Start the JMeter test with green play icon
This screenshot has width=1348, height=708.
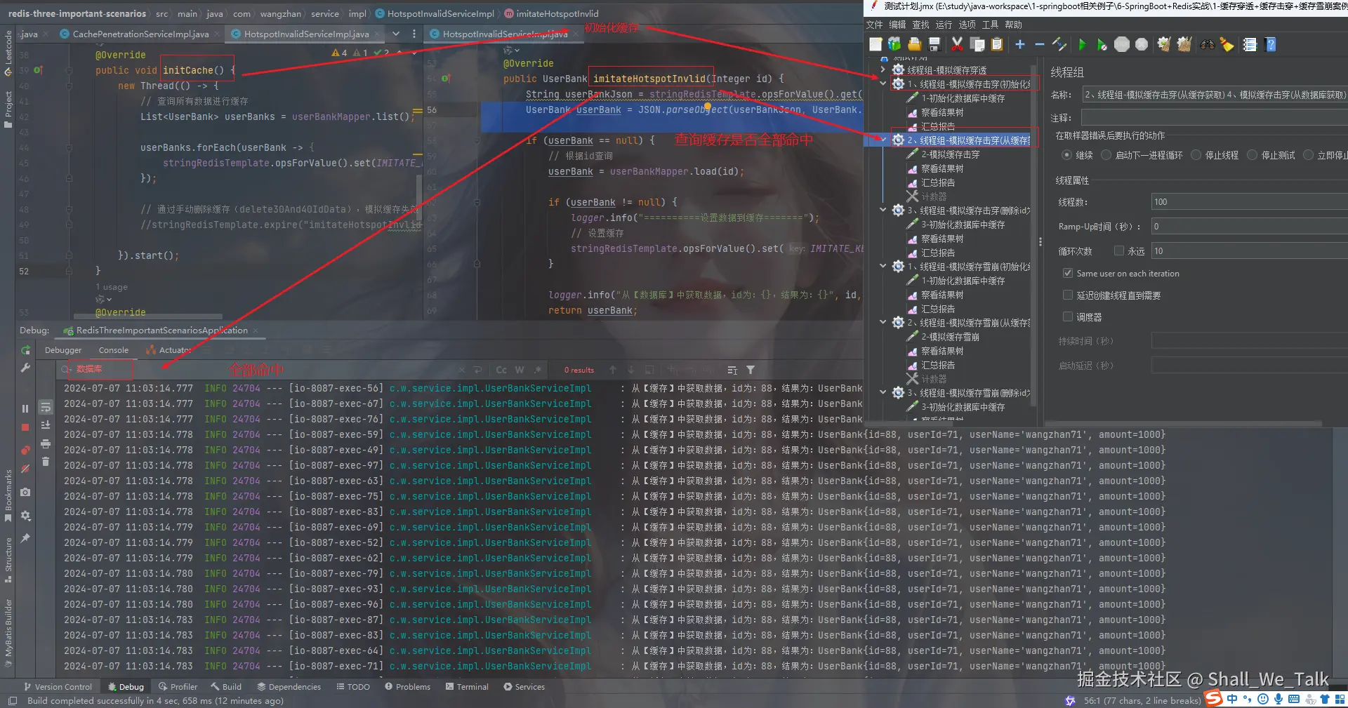coord(1082,44)
